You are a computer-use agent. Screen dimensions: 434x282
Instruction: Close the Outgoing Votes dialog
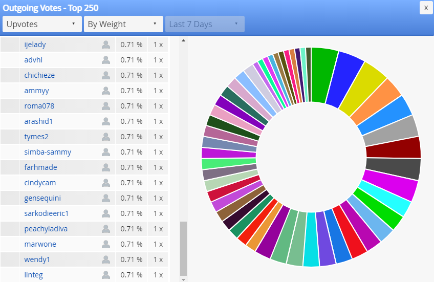pyautogui.click(x=426, y=8)
